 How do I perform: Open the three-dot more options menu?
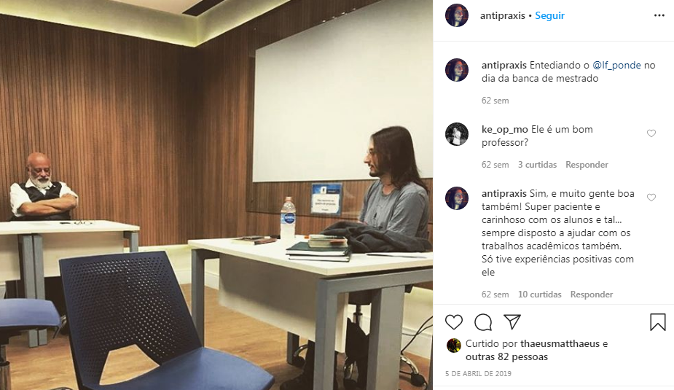tap(659, 15)
